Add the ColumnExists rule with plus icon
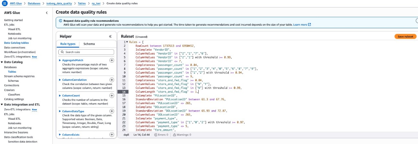418x144 pixels. 112,135
